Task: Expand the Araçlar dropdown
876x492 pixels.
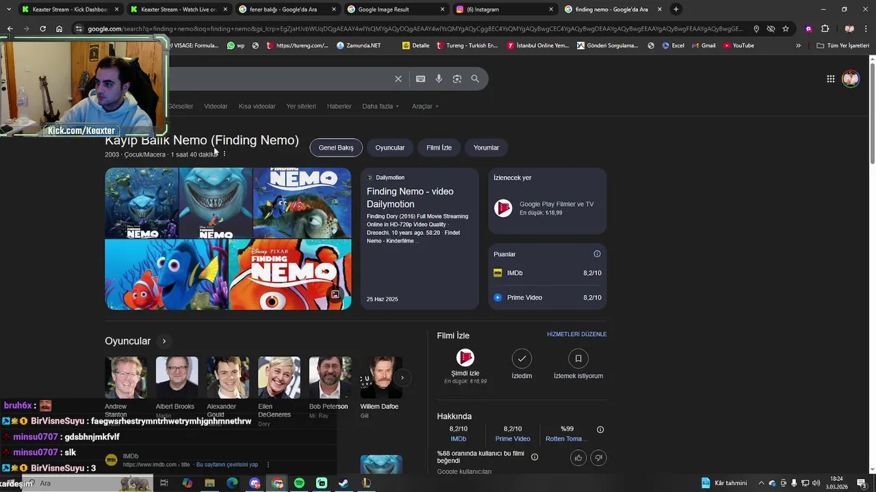Action: click(x=425, y=106)
